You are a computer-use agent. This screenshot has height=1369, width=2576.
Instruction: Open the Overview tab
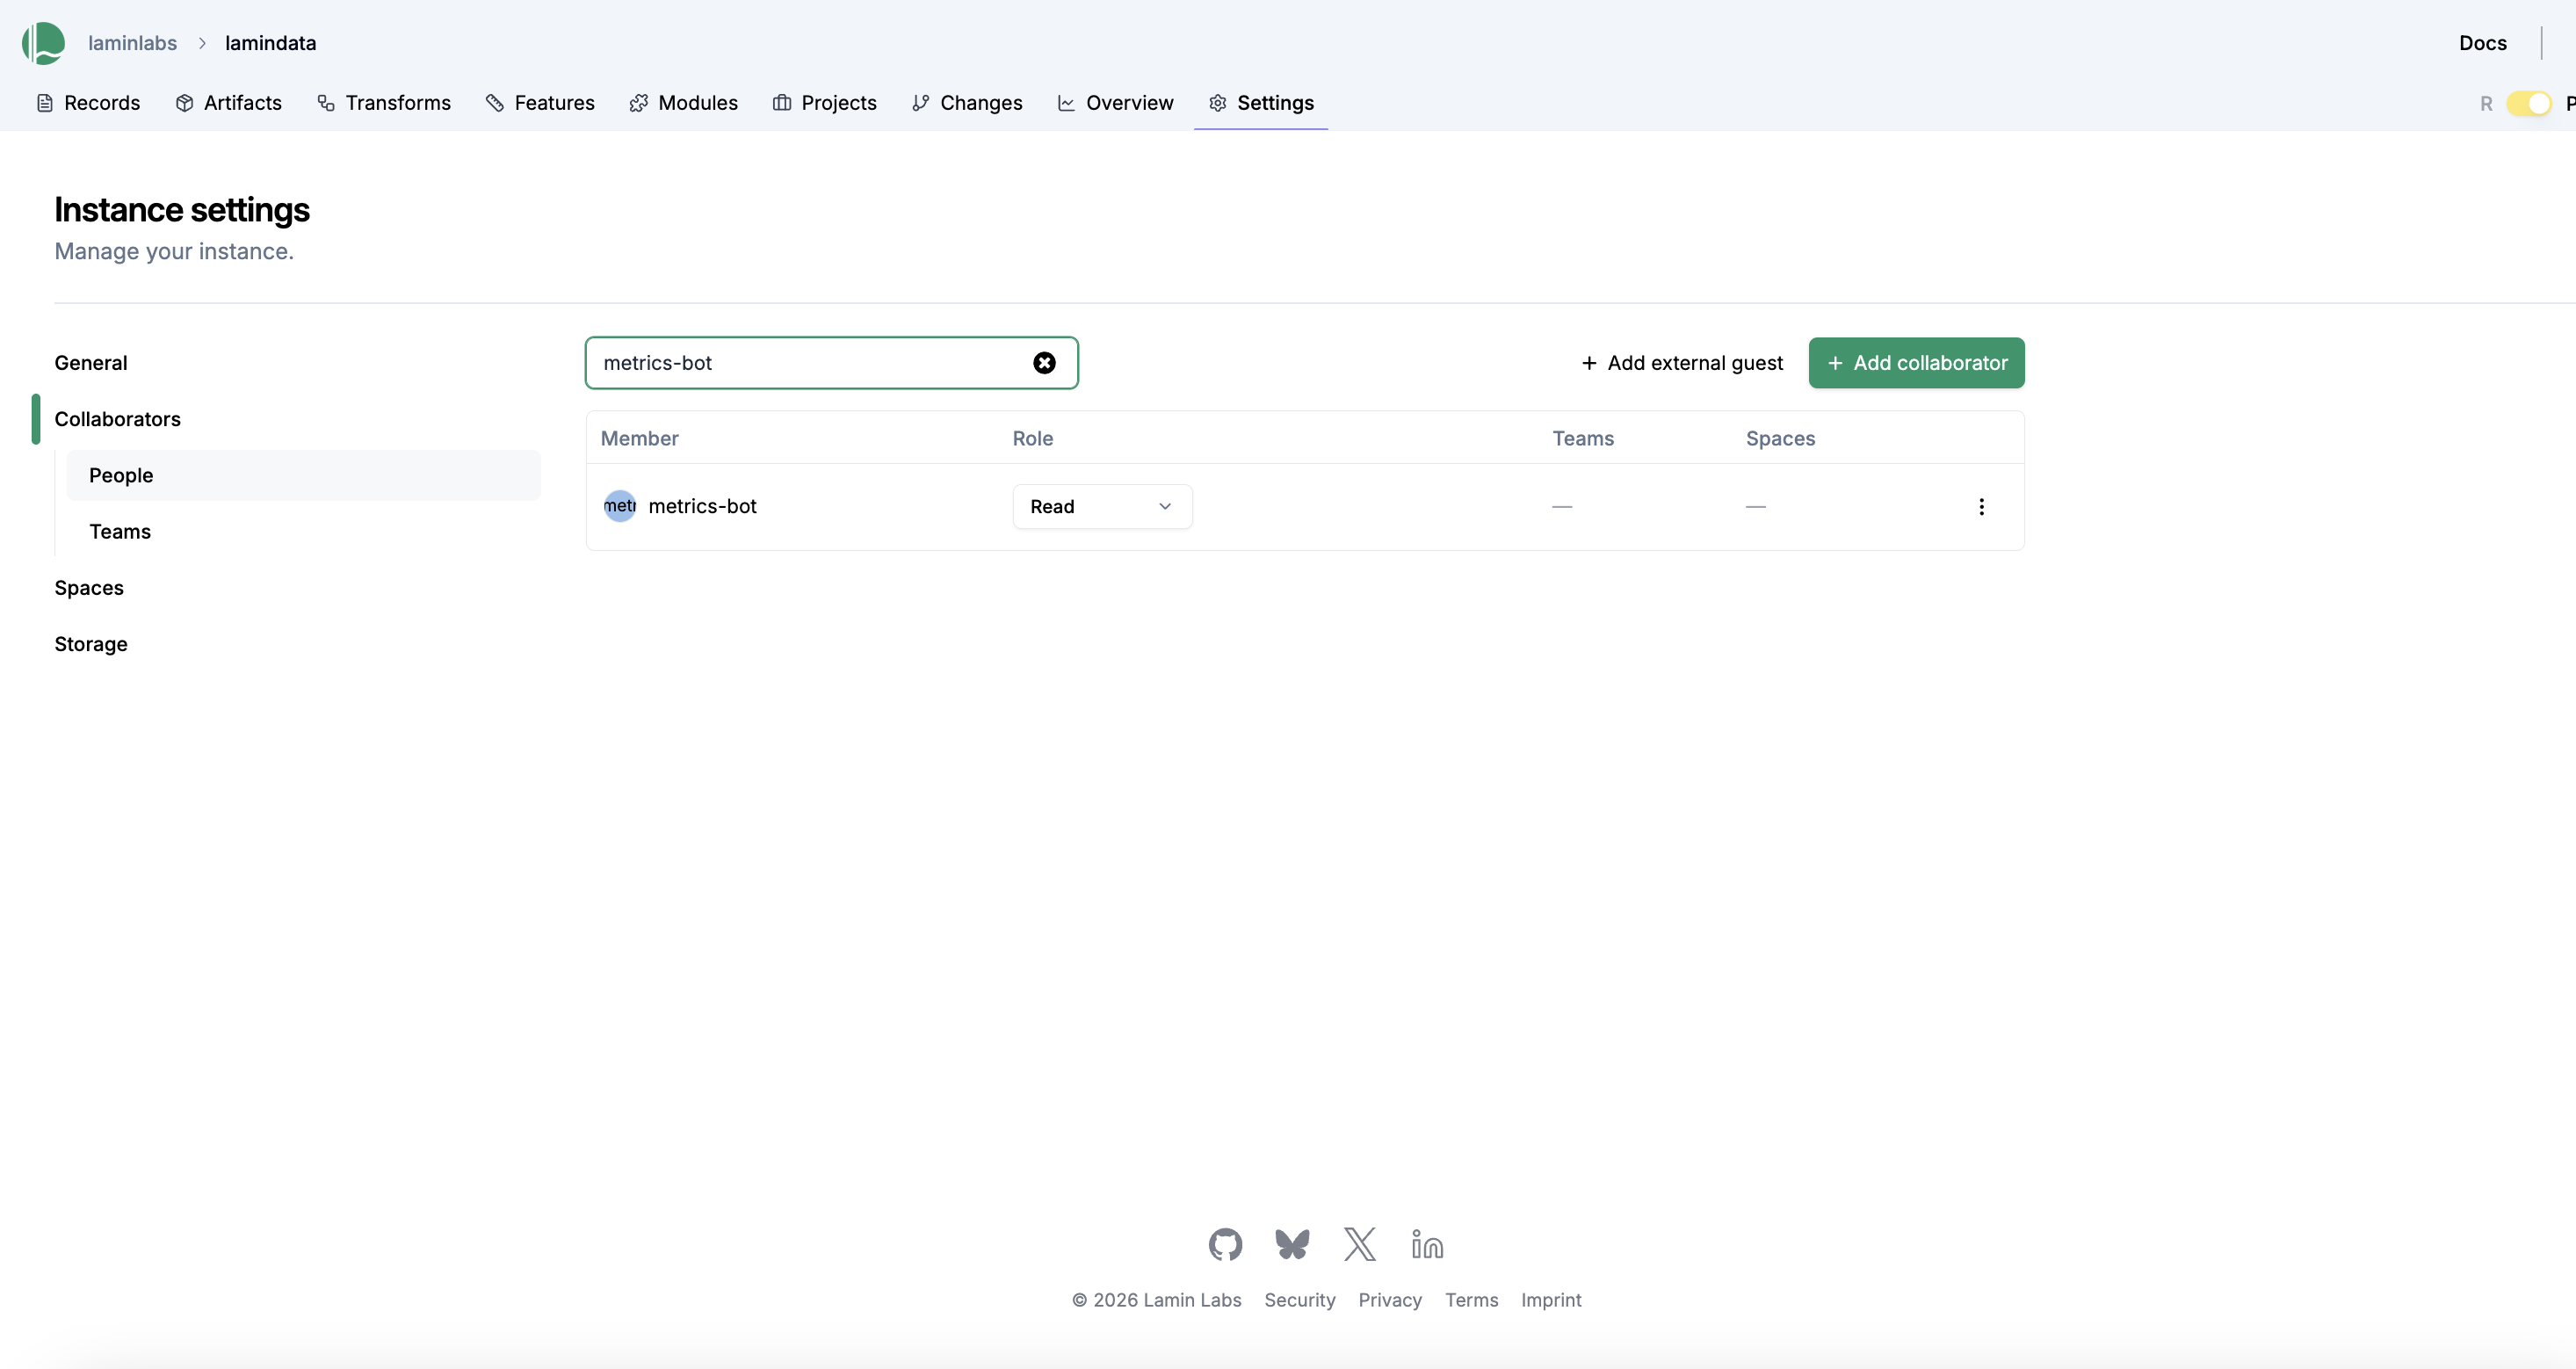pyautogui.click(x=1116, y=103)
